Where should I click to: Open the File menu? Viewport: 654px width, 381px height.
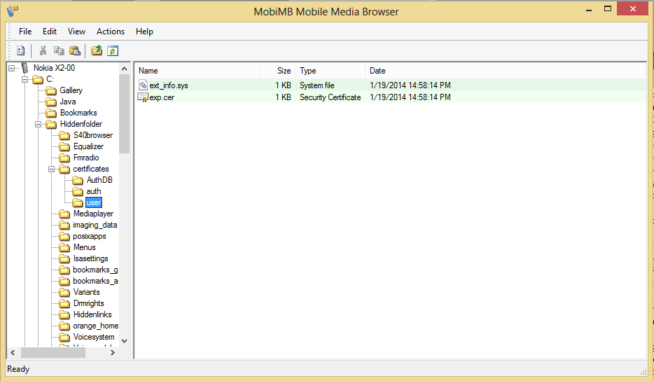25,32
